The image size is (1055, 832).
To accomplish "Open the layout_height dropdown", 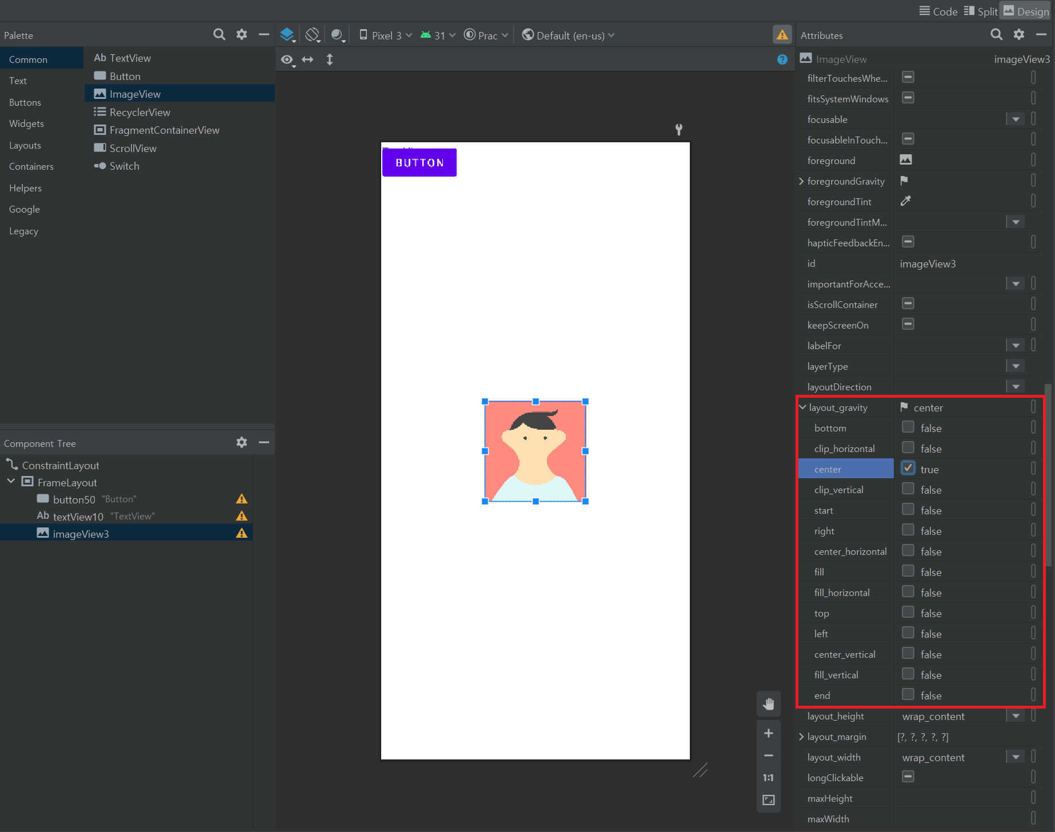I will tap(1016, 716).
